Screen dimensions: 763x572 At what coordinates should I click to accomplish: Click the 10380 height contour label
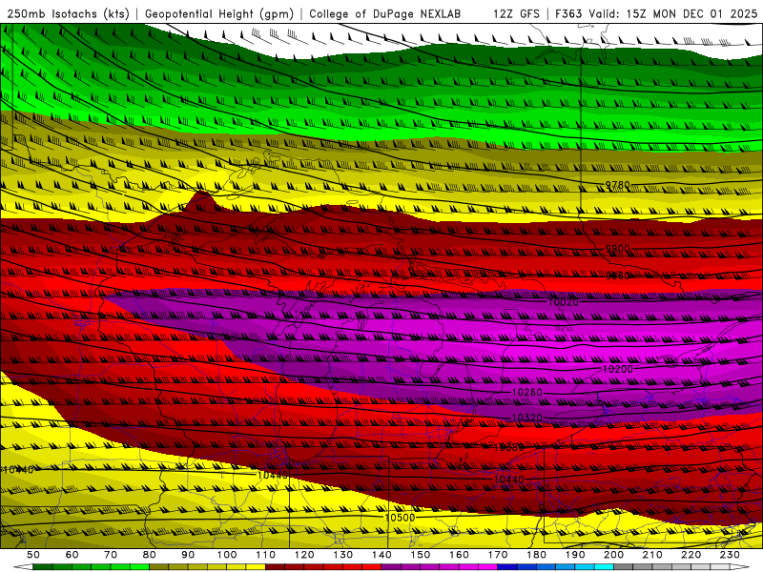click(509, 447)
